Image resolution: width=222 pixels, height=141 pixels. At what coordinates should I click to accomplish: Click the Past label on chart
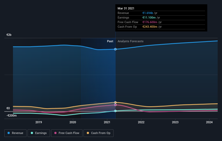pyautogui.click(x=110, y=41)
